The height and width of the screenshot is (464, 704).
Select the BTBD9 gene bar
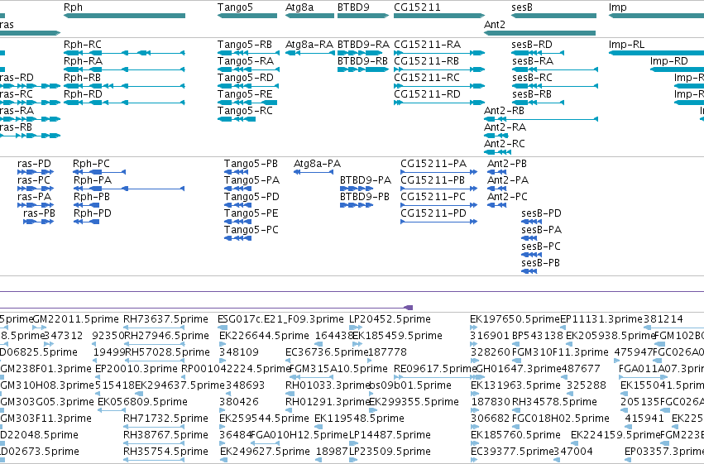click(x=363, y=16)
